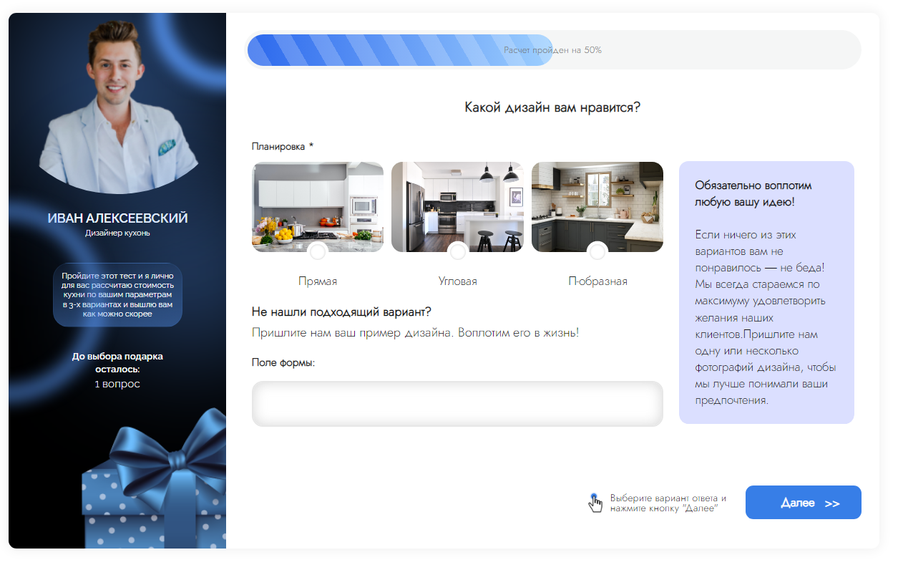Click the Обязательно воплотим любую вашу идею heading
This screenshot has height=570, width=898.
pyautogui.click(x=753, y=193)
